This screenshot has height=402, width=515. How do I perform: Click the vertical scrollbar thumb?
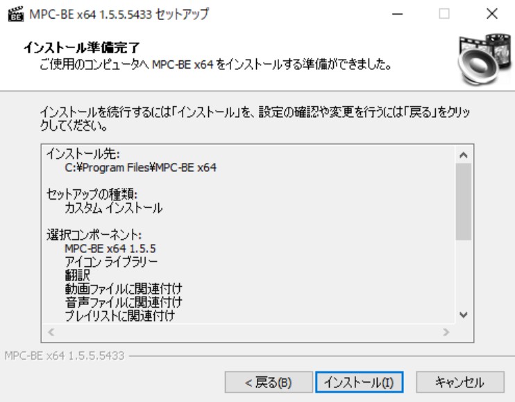464,202
